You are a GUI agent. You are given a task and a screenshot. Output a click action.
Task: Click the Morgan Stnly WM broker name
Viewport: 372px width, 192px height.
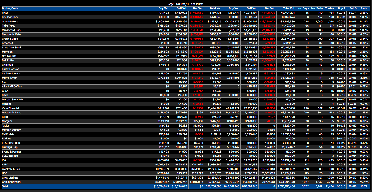pos(12,99)
